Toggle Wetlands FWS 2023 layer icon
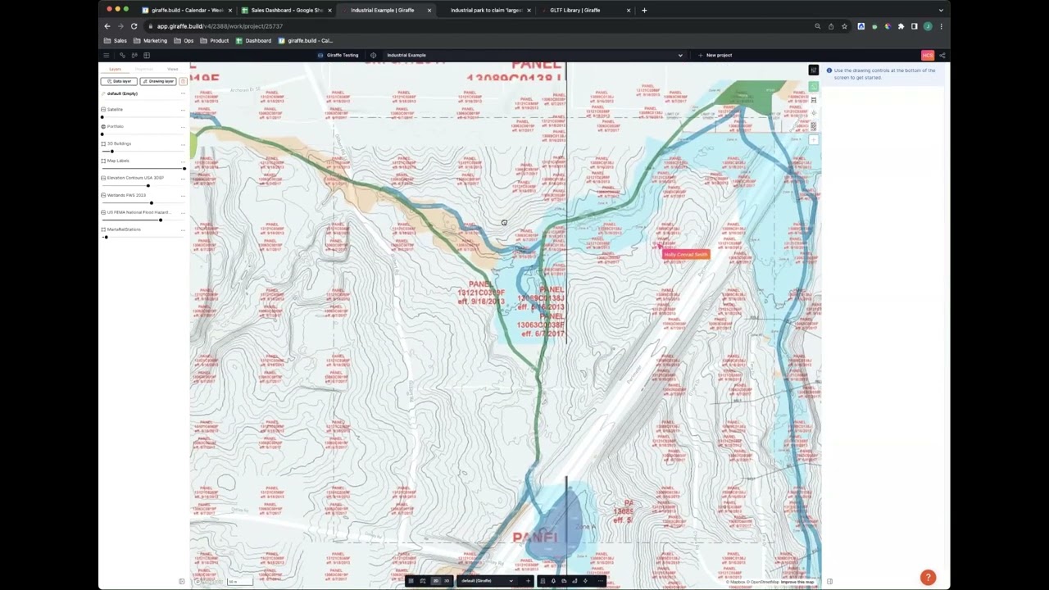Viewport: 1049px width, 590px height. (x=103, y=195)
